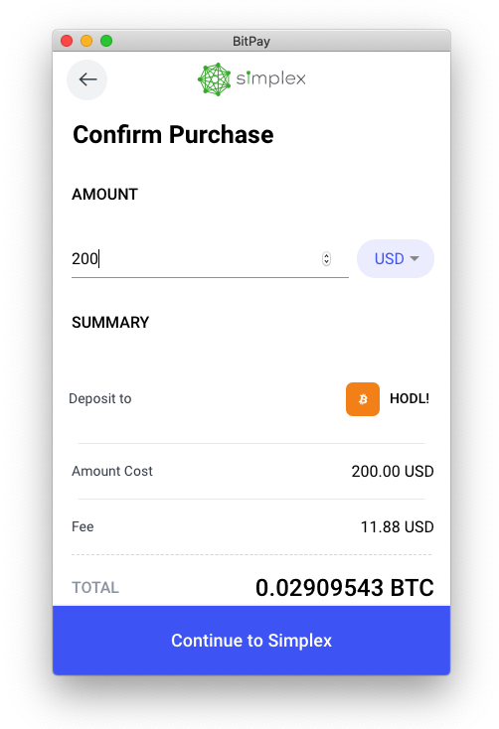Image resolution: width=499 pixels, height=729 pixels.
Task: Click the 11.88 USD fee value
Action: (x=397, y=527)
